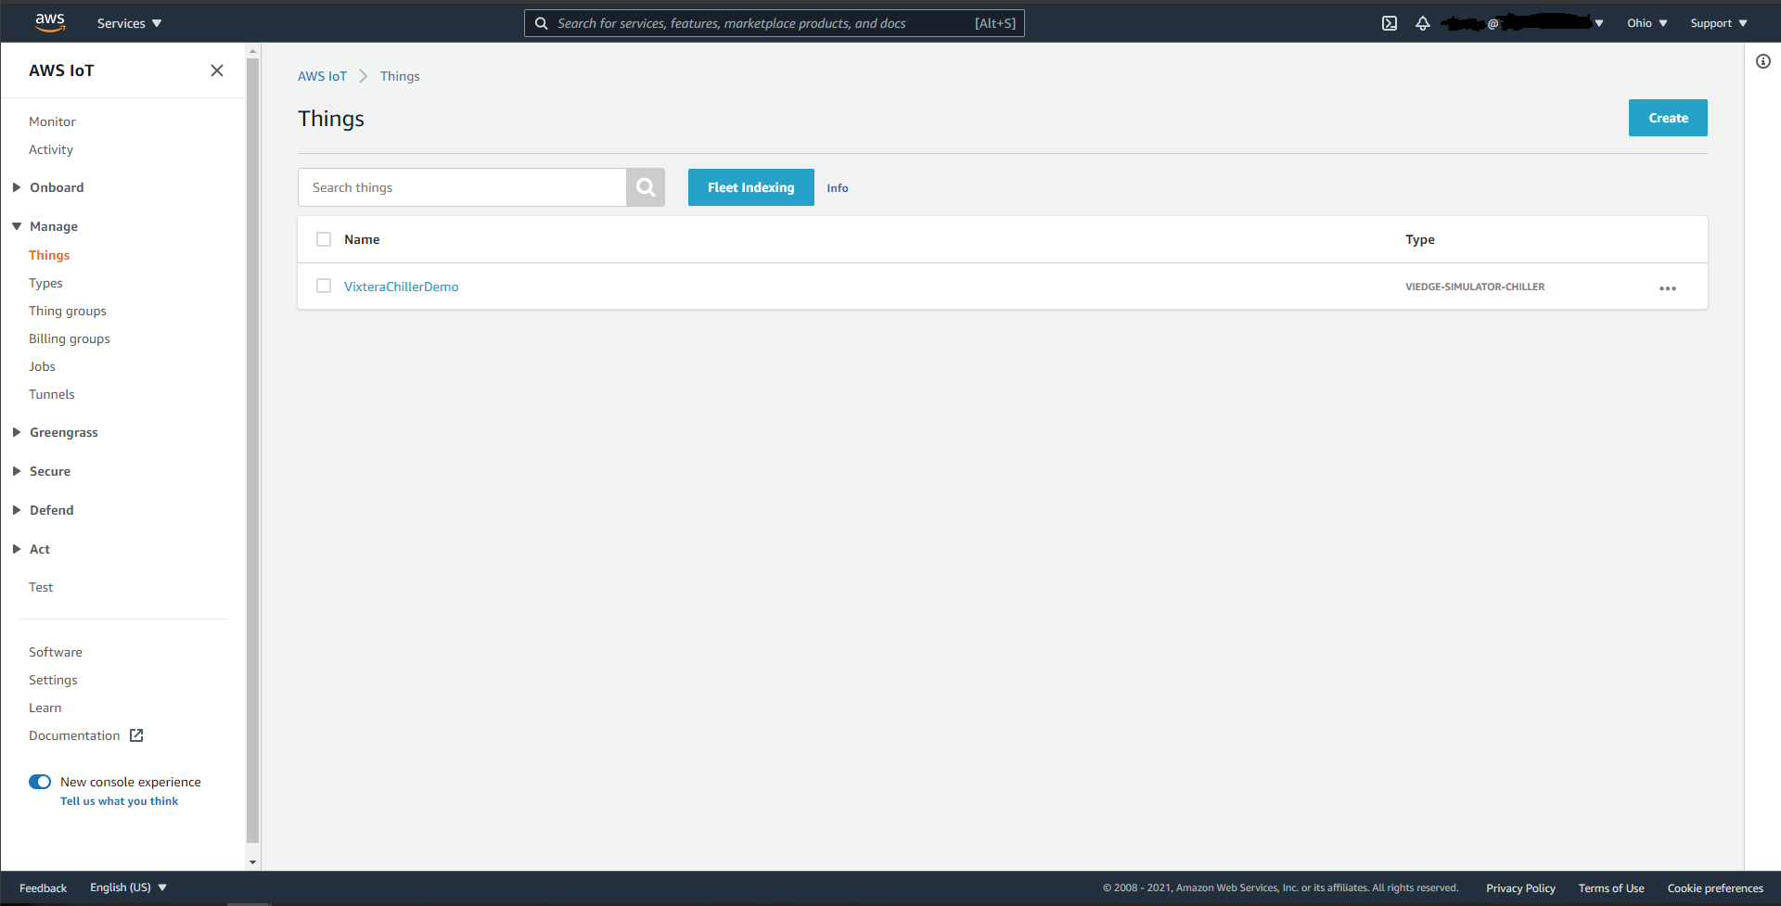Open Jobs in sidebar
Image resolution: width=1781 pixels, height=906 pixels.
click(x=42, y=366)
